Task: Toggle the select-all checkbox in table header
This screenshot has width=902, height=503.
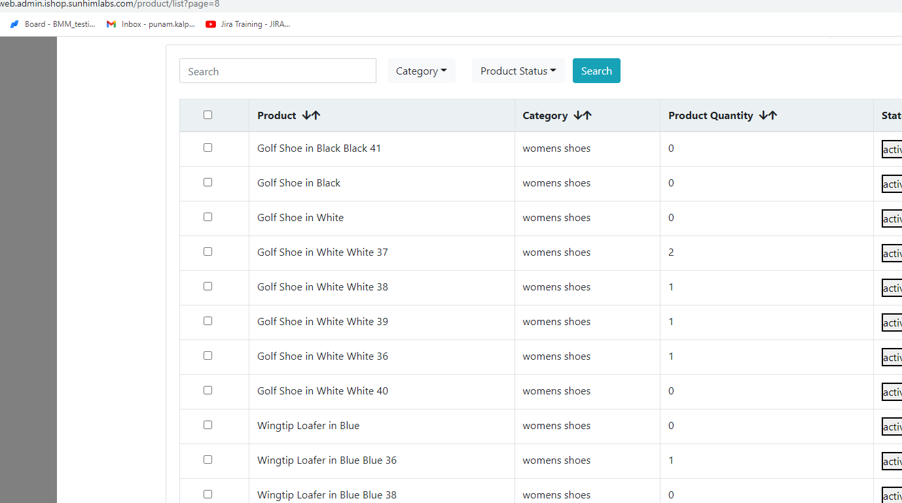Action: point(208,115)
